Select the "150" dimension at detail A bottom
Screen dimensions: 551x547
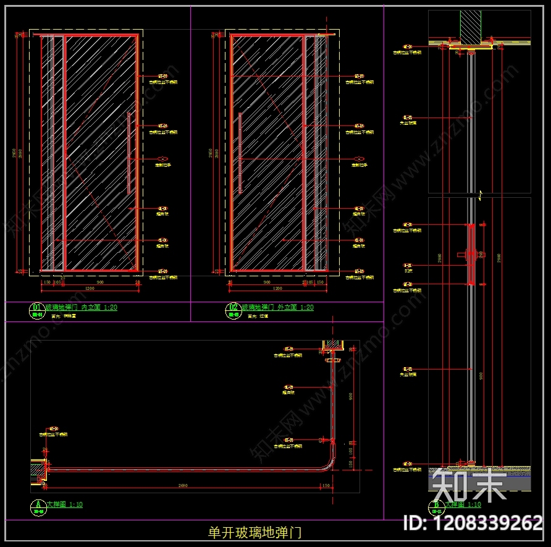coord(326,485)
